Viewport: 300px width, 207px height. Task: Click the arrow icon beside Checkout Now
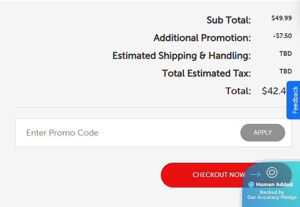[x=256, y=174]
